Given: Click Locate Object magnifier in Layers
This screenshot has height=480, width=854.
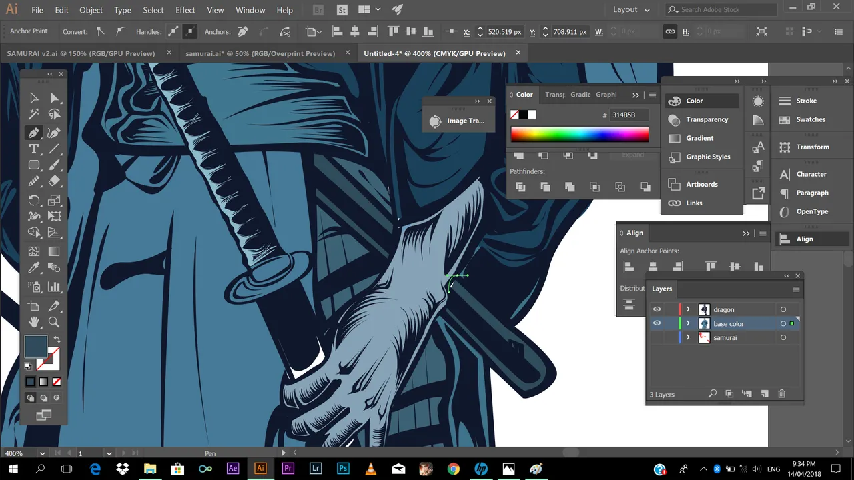Looking at the screenshot, I should (712, 394).
